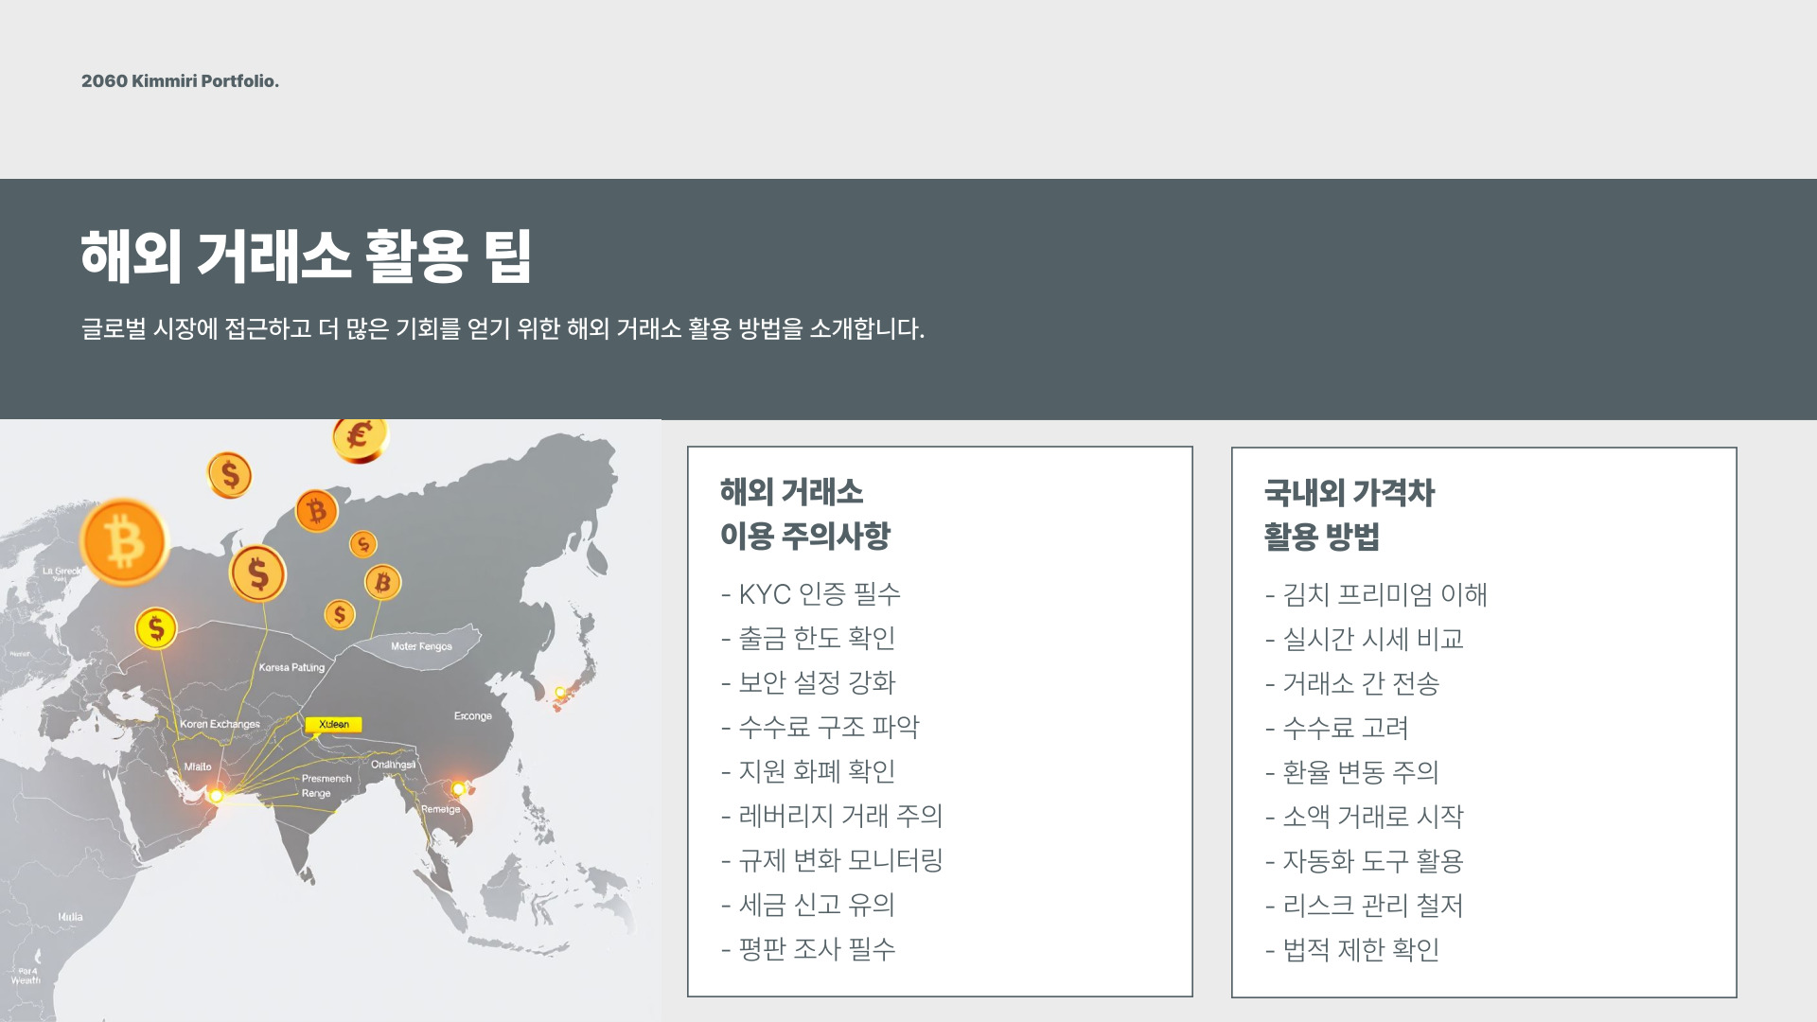
Task: Click the largest Bitcoin coin on the map
Action: [x=124, y=542]
